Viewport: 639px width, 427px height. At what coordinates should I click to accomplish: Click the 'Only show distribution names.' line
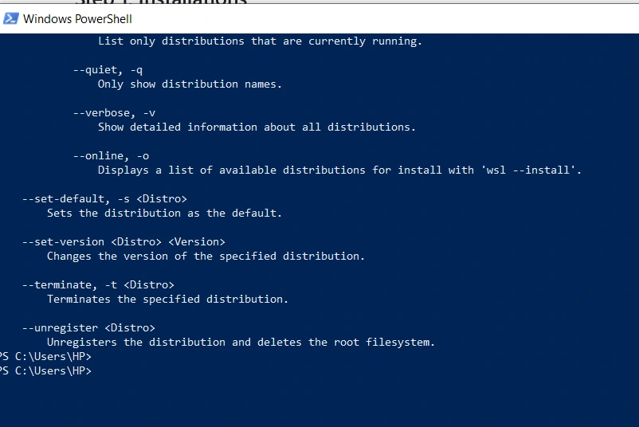coord(190,84)
